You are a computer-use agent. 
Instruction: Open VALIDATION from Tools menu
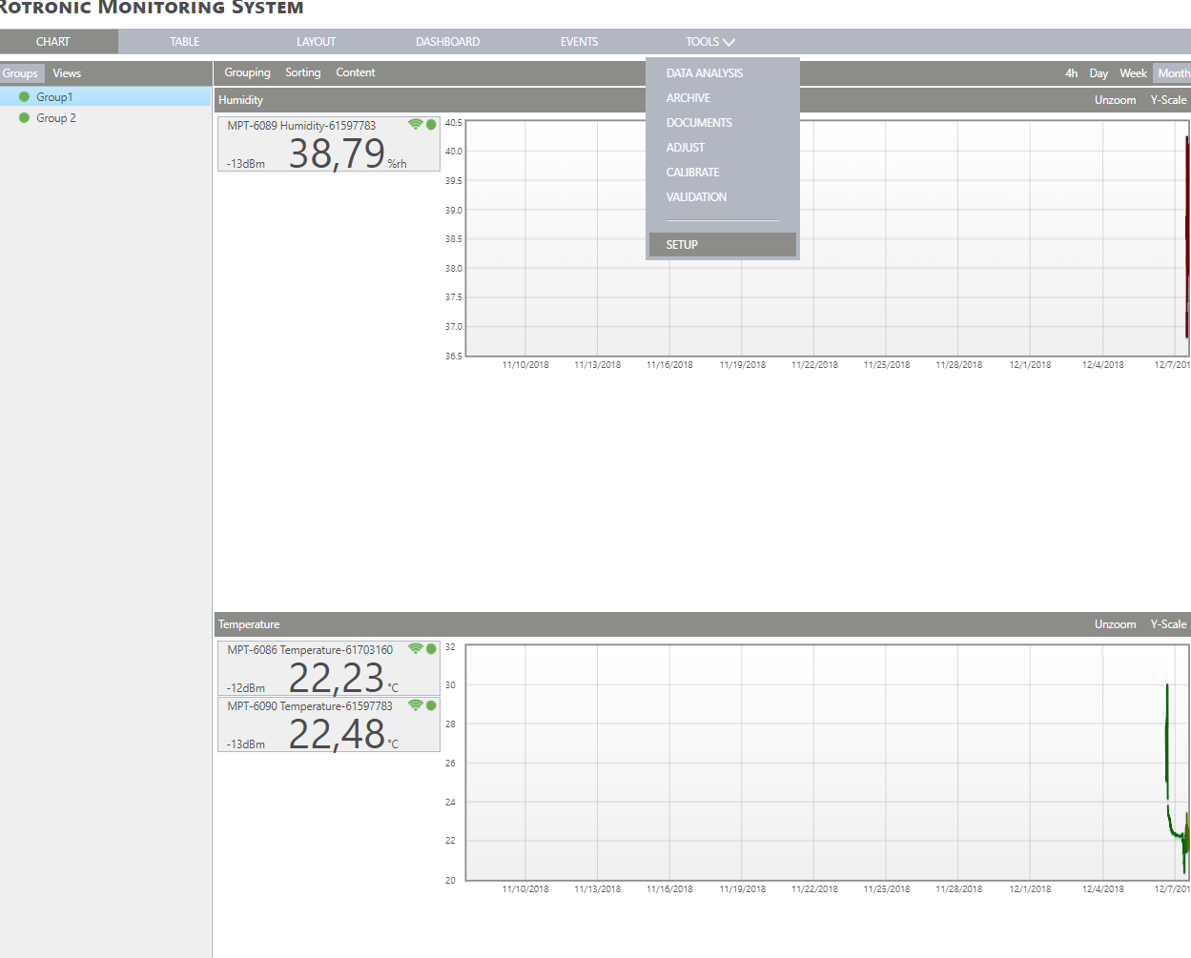pyautogui.click(x=696, y=197)
